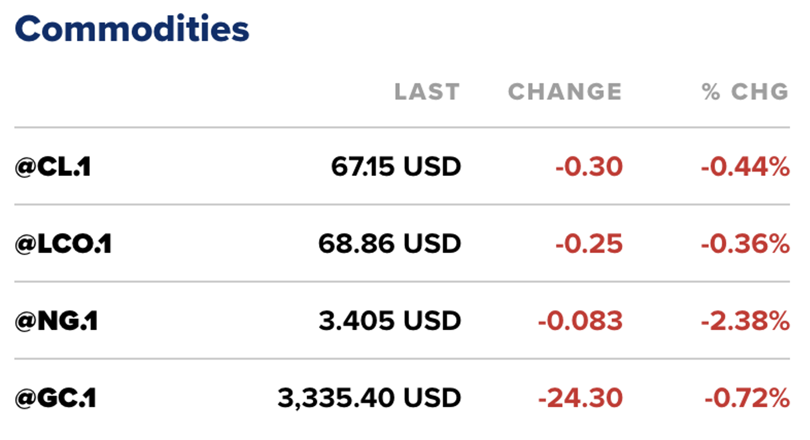Click the 67.15 USD last price
Image resolution: width=810 pixels, height=440 pixels.
point(396,167)
